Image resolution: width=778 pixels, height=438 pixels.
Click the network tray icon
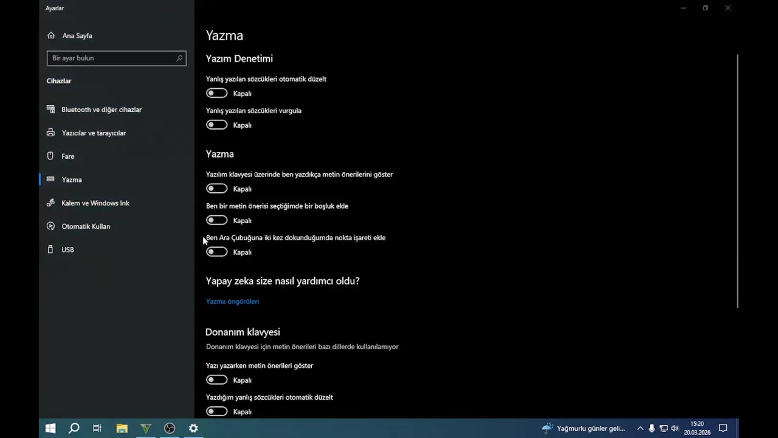point(663,428)
